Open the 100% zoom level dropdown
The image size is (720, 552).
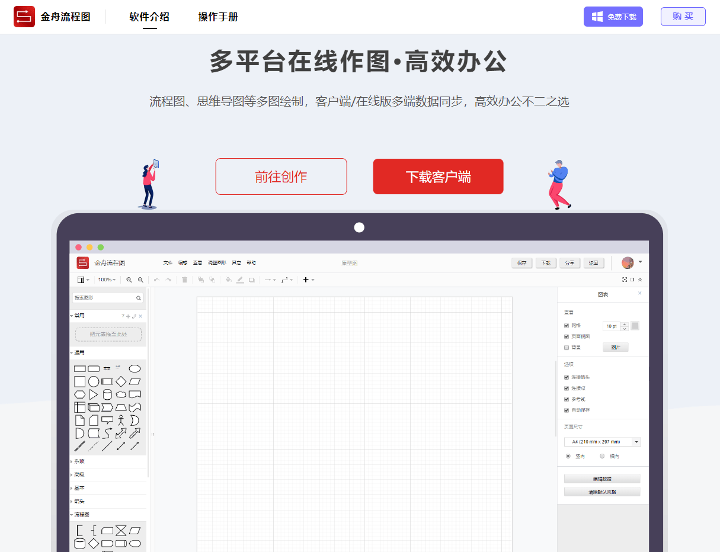[108, 280]
